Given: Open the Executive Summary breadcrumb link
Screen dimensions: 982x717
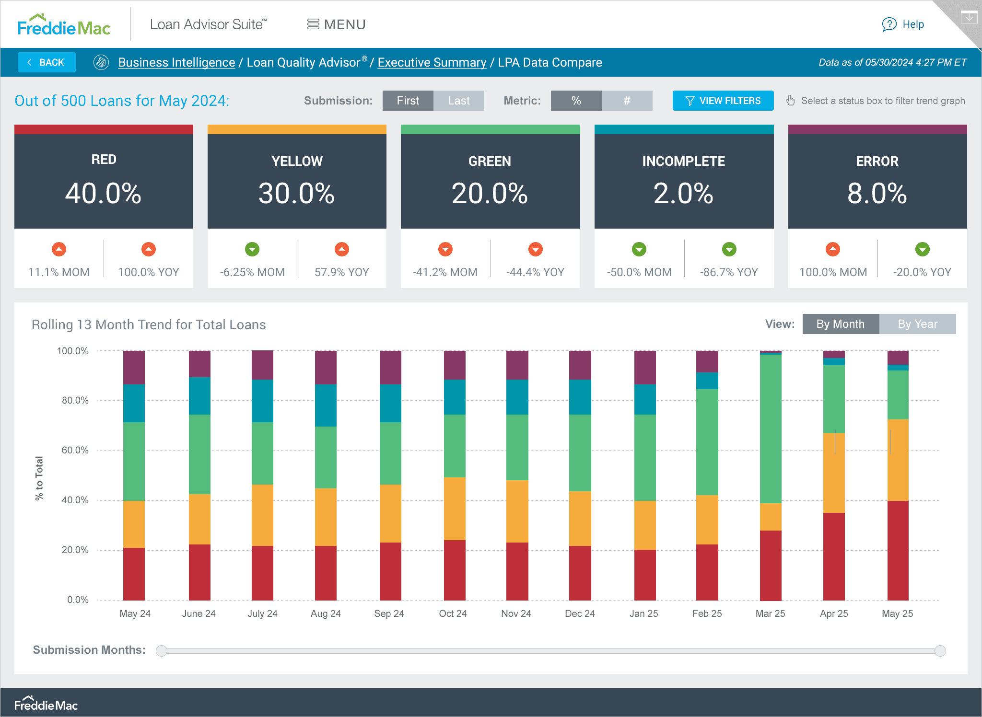Looking at the screenshot, I should point(432,62).
